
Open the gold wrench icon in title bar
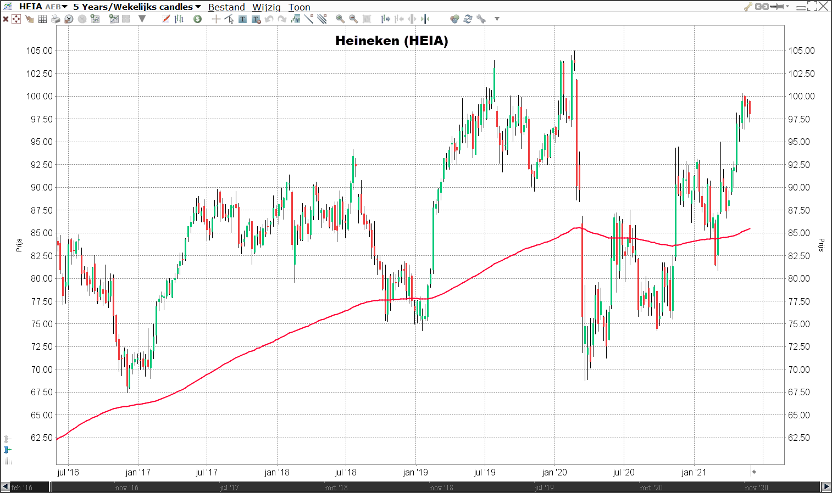(x=748, y=7)
